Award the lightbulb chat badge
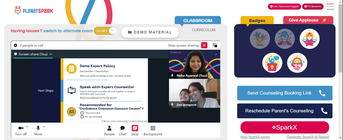The width and height of the screenshot is (343, 140). [x=272, y=63]
